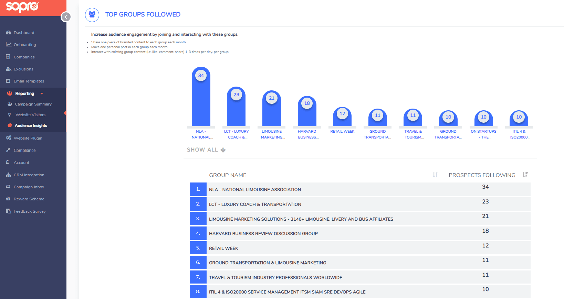Select Limousine Marketing Solutions row
Screen dimensions: 564x299
coord(360,219)
